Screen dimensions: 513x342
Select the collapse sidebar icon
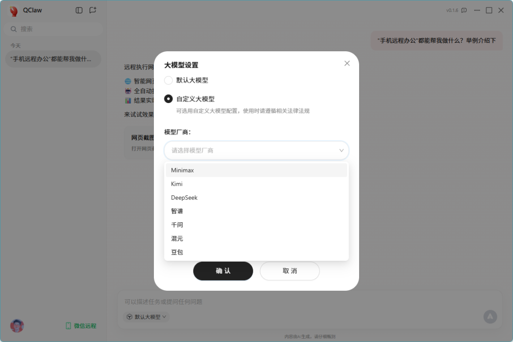78,10
